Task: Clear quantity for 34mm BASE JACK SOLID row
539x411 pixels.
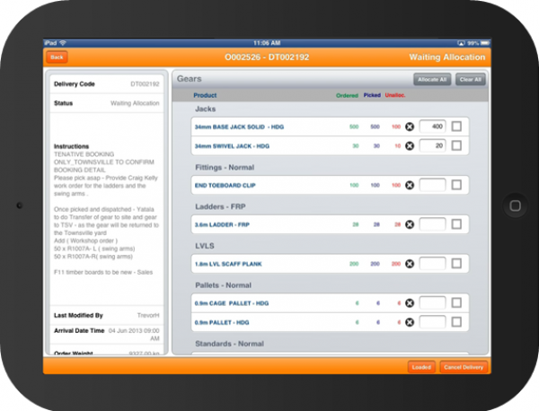Action: (410, 127)
